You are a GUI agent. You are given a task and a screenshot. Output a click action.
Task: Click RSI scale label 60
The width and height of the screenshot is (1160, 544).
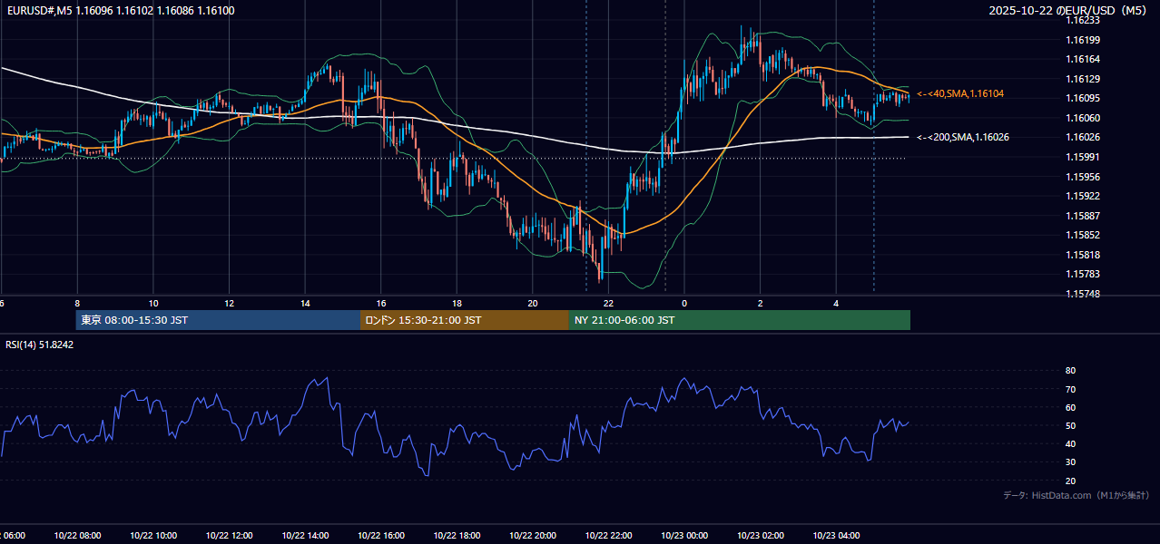click(x=1070, y=407)
